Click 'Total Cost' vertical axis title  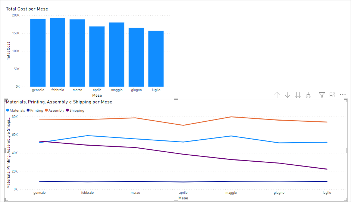[x=8, y=51]
